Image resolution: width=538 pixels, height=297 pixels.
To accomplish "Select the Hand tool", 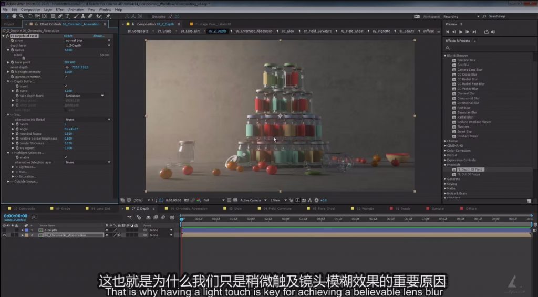I will 14,16.
